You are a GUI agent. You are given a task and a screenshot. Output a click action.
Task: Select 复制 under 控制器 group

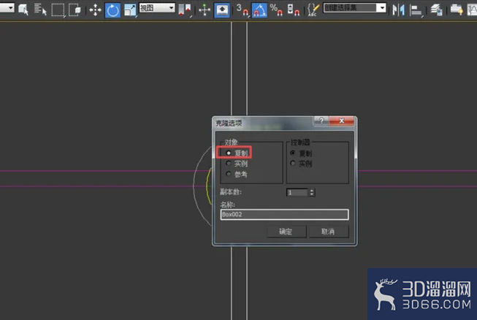(x=301, y=153)
